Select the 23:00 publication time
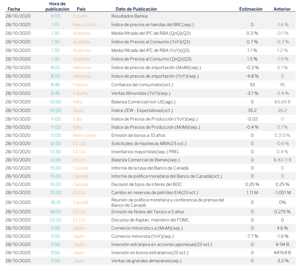Viewport: 301px width, 268px height. 55,220
